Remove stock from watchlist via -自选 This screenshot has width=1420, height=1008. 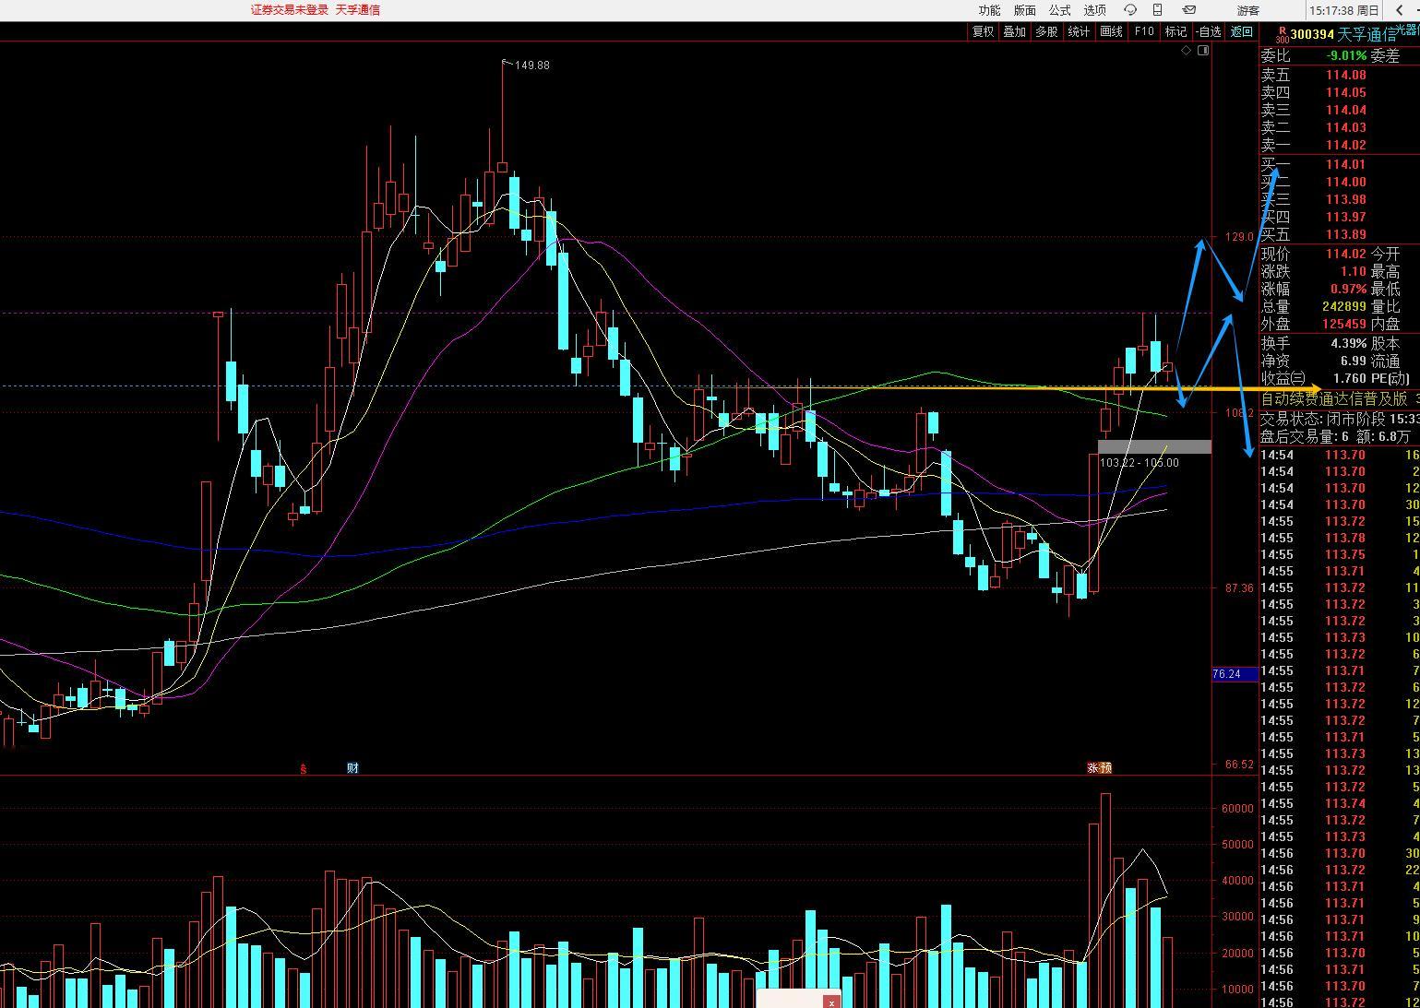coord(1208,31)
